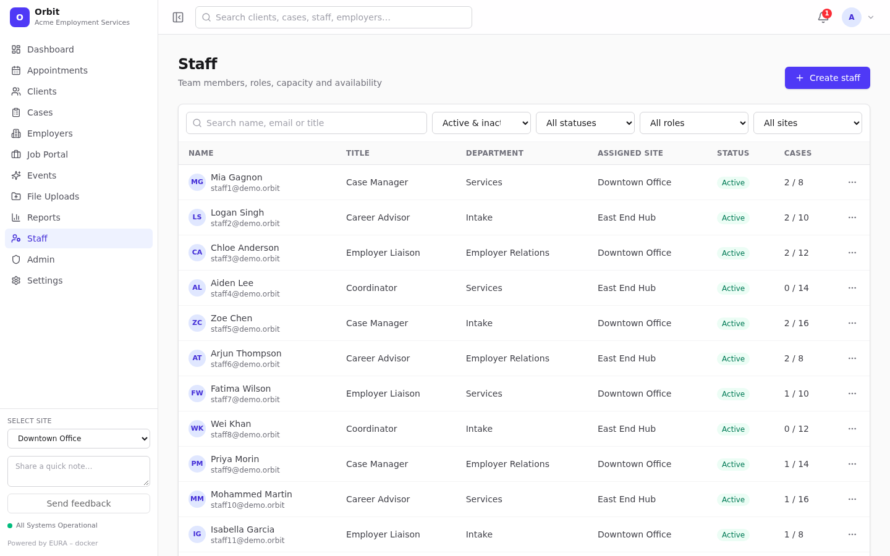Open row actions for Priya Morin
890x556 pixels.
coord(852,464)
